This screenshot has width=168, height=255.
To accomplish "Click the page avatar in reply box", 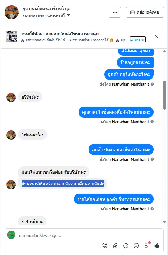I will click(11, 235).
